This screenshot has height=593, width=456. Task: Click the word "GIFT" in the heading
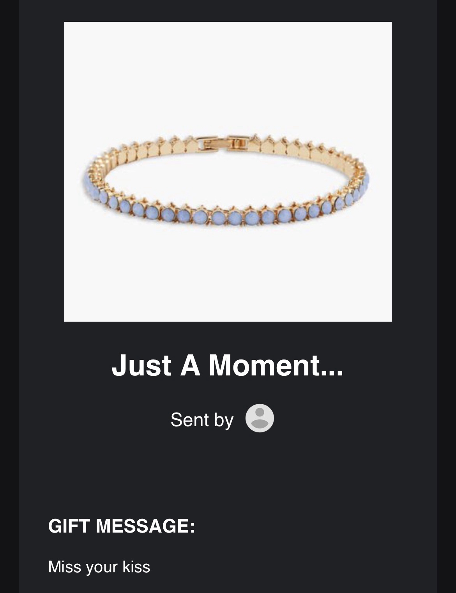tap(69, 526)
